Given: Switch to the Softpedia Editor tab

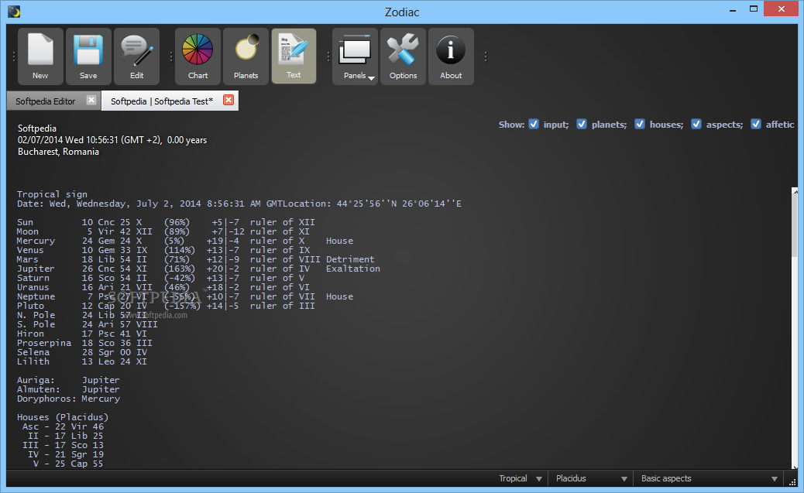Looking at the screenshot, I should click(45, 101).
